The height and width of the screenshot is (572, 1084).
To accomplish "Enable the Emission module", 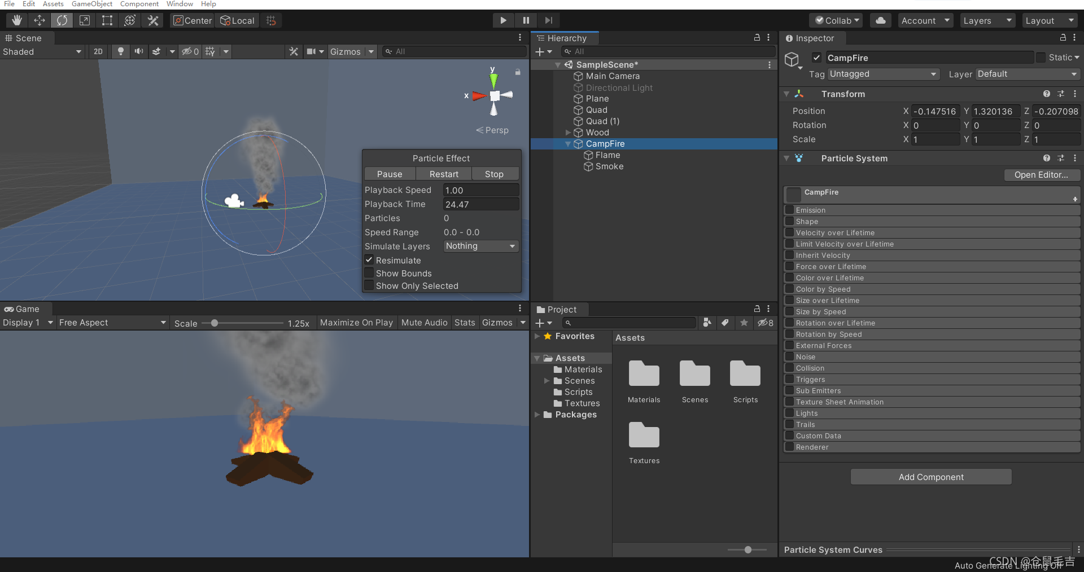I will coord(790,210).
